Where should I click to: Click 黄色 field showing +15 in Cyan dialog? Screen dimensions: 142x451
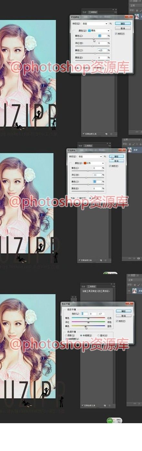[x=102, y=50]
